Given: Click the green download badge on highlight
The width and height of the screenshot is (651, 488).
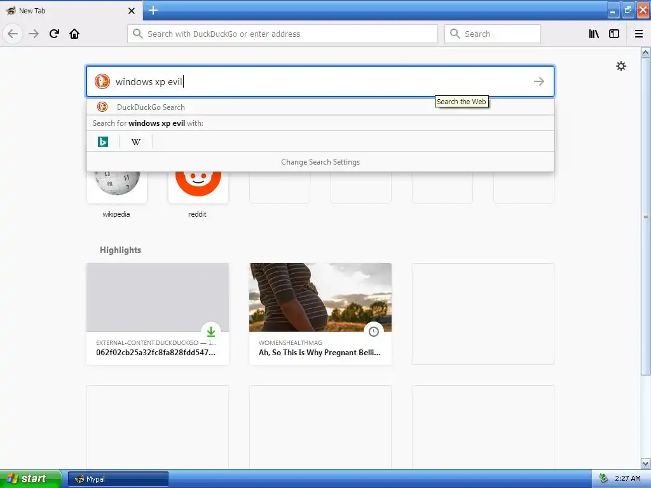Looking at the screenshot, I should click(211, 332).
